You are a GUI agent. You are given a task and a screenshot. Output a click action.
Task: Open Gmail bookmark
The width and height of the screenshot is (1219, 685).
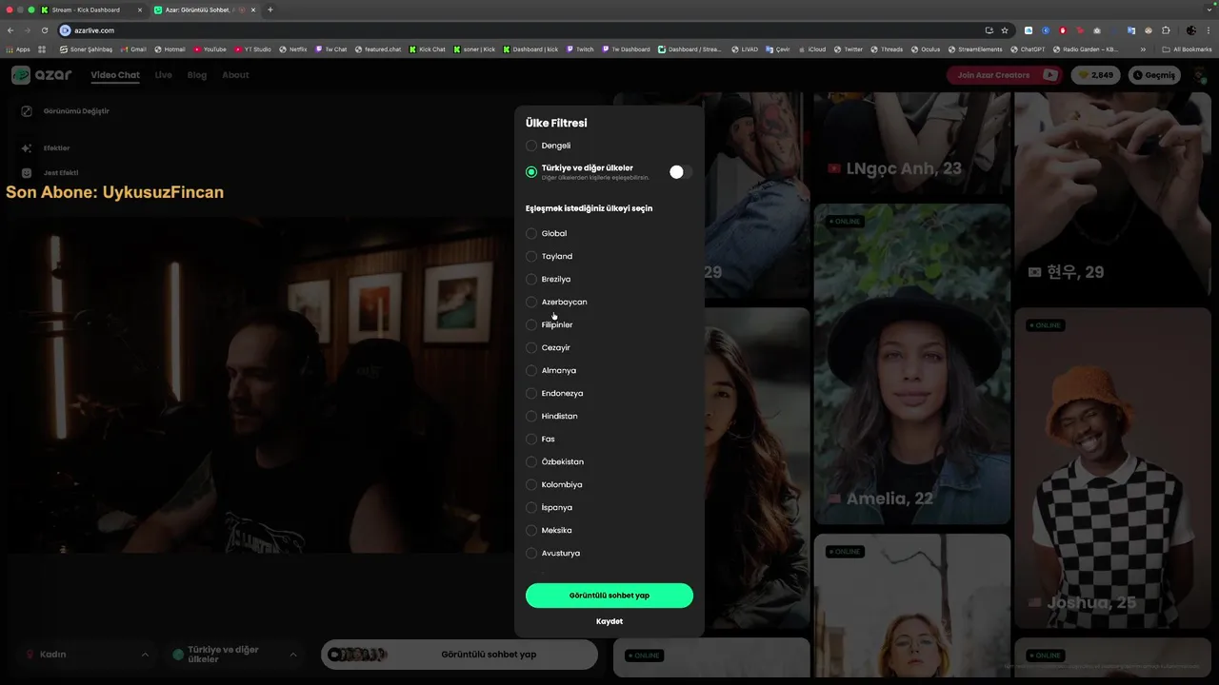[133, 49]
